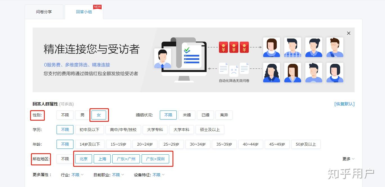Select the 50岁及以上 age range

306,144
